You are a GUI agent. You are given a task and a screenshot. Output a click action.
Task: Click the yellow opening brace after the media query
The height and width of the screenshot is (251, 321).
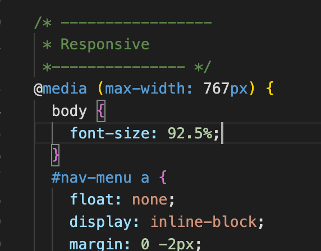coord(270,89)
